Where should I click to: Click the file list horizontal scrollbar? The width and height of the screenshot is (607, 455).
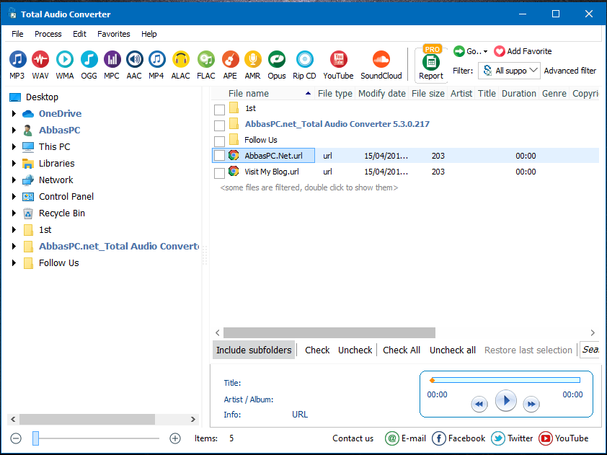pyautogui.click(x=329, y=332)
